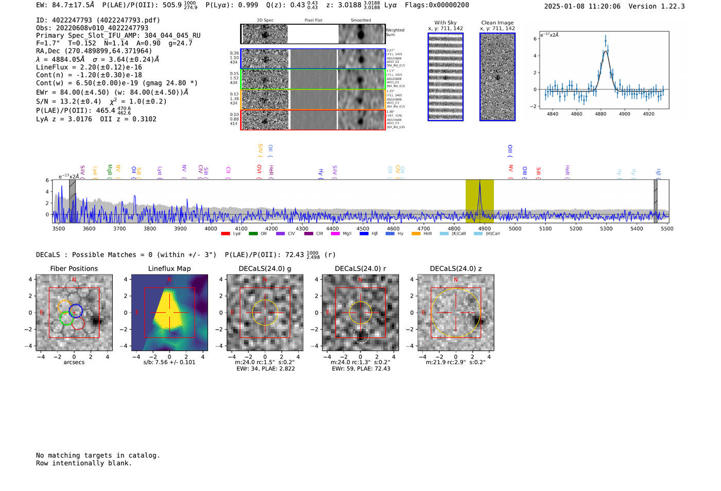The width and height of the screenshot is (721, 491).
Task: Select the Weighted Sum 2D spectrum row
Action: click(313, 34)
